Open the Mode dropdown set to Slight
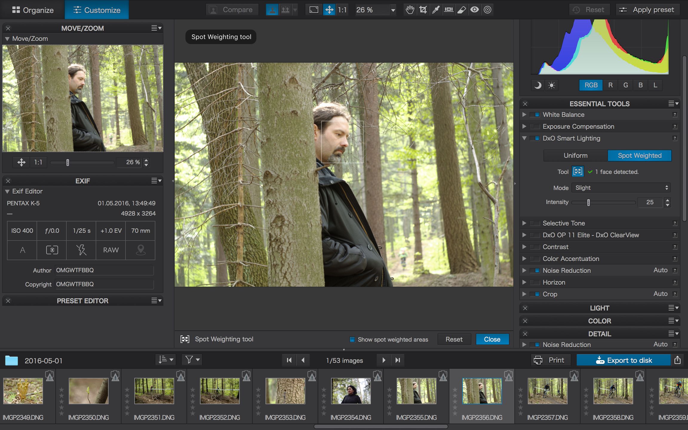This screenshot has width=688, height=430. coord(621,188)
